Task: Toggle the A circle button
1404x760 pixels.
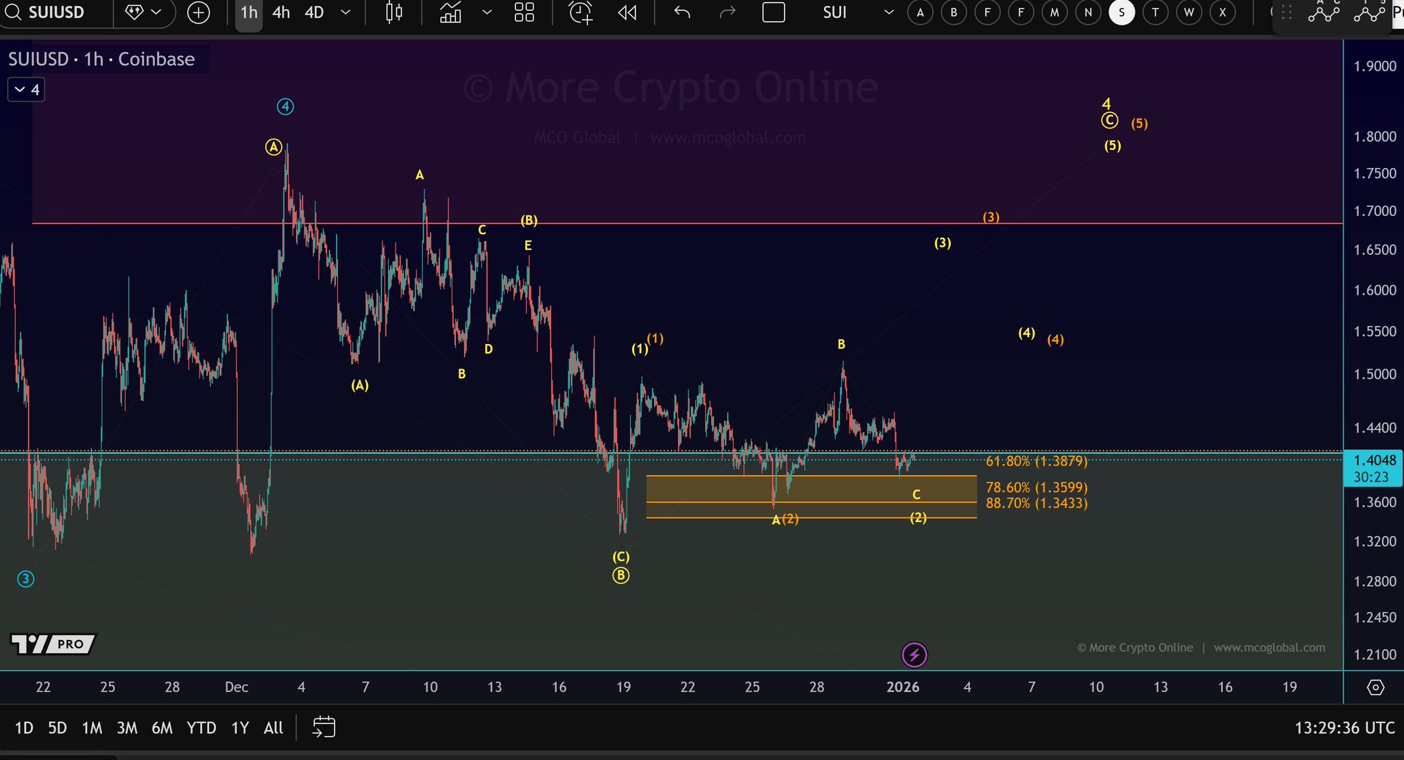Action: (x=920, y=12)
